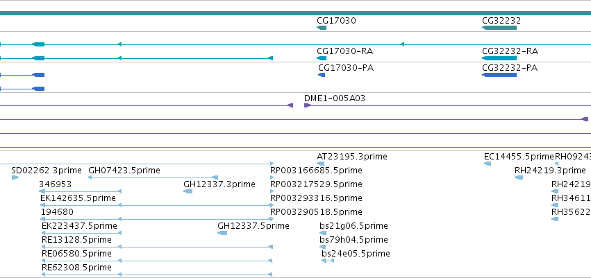Select the bs79h04.5prime label
The height and width of the screenshot is (278, 591).
point(353,240)
